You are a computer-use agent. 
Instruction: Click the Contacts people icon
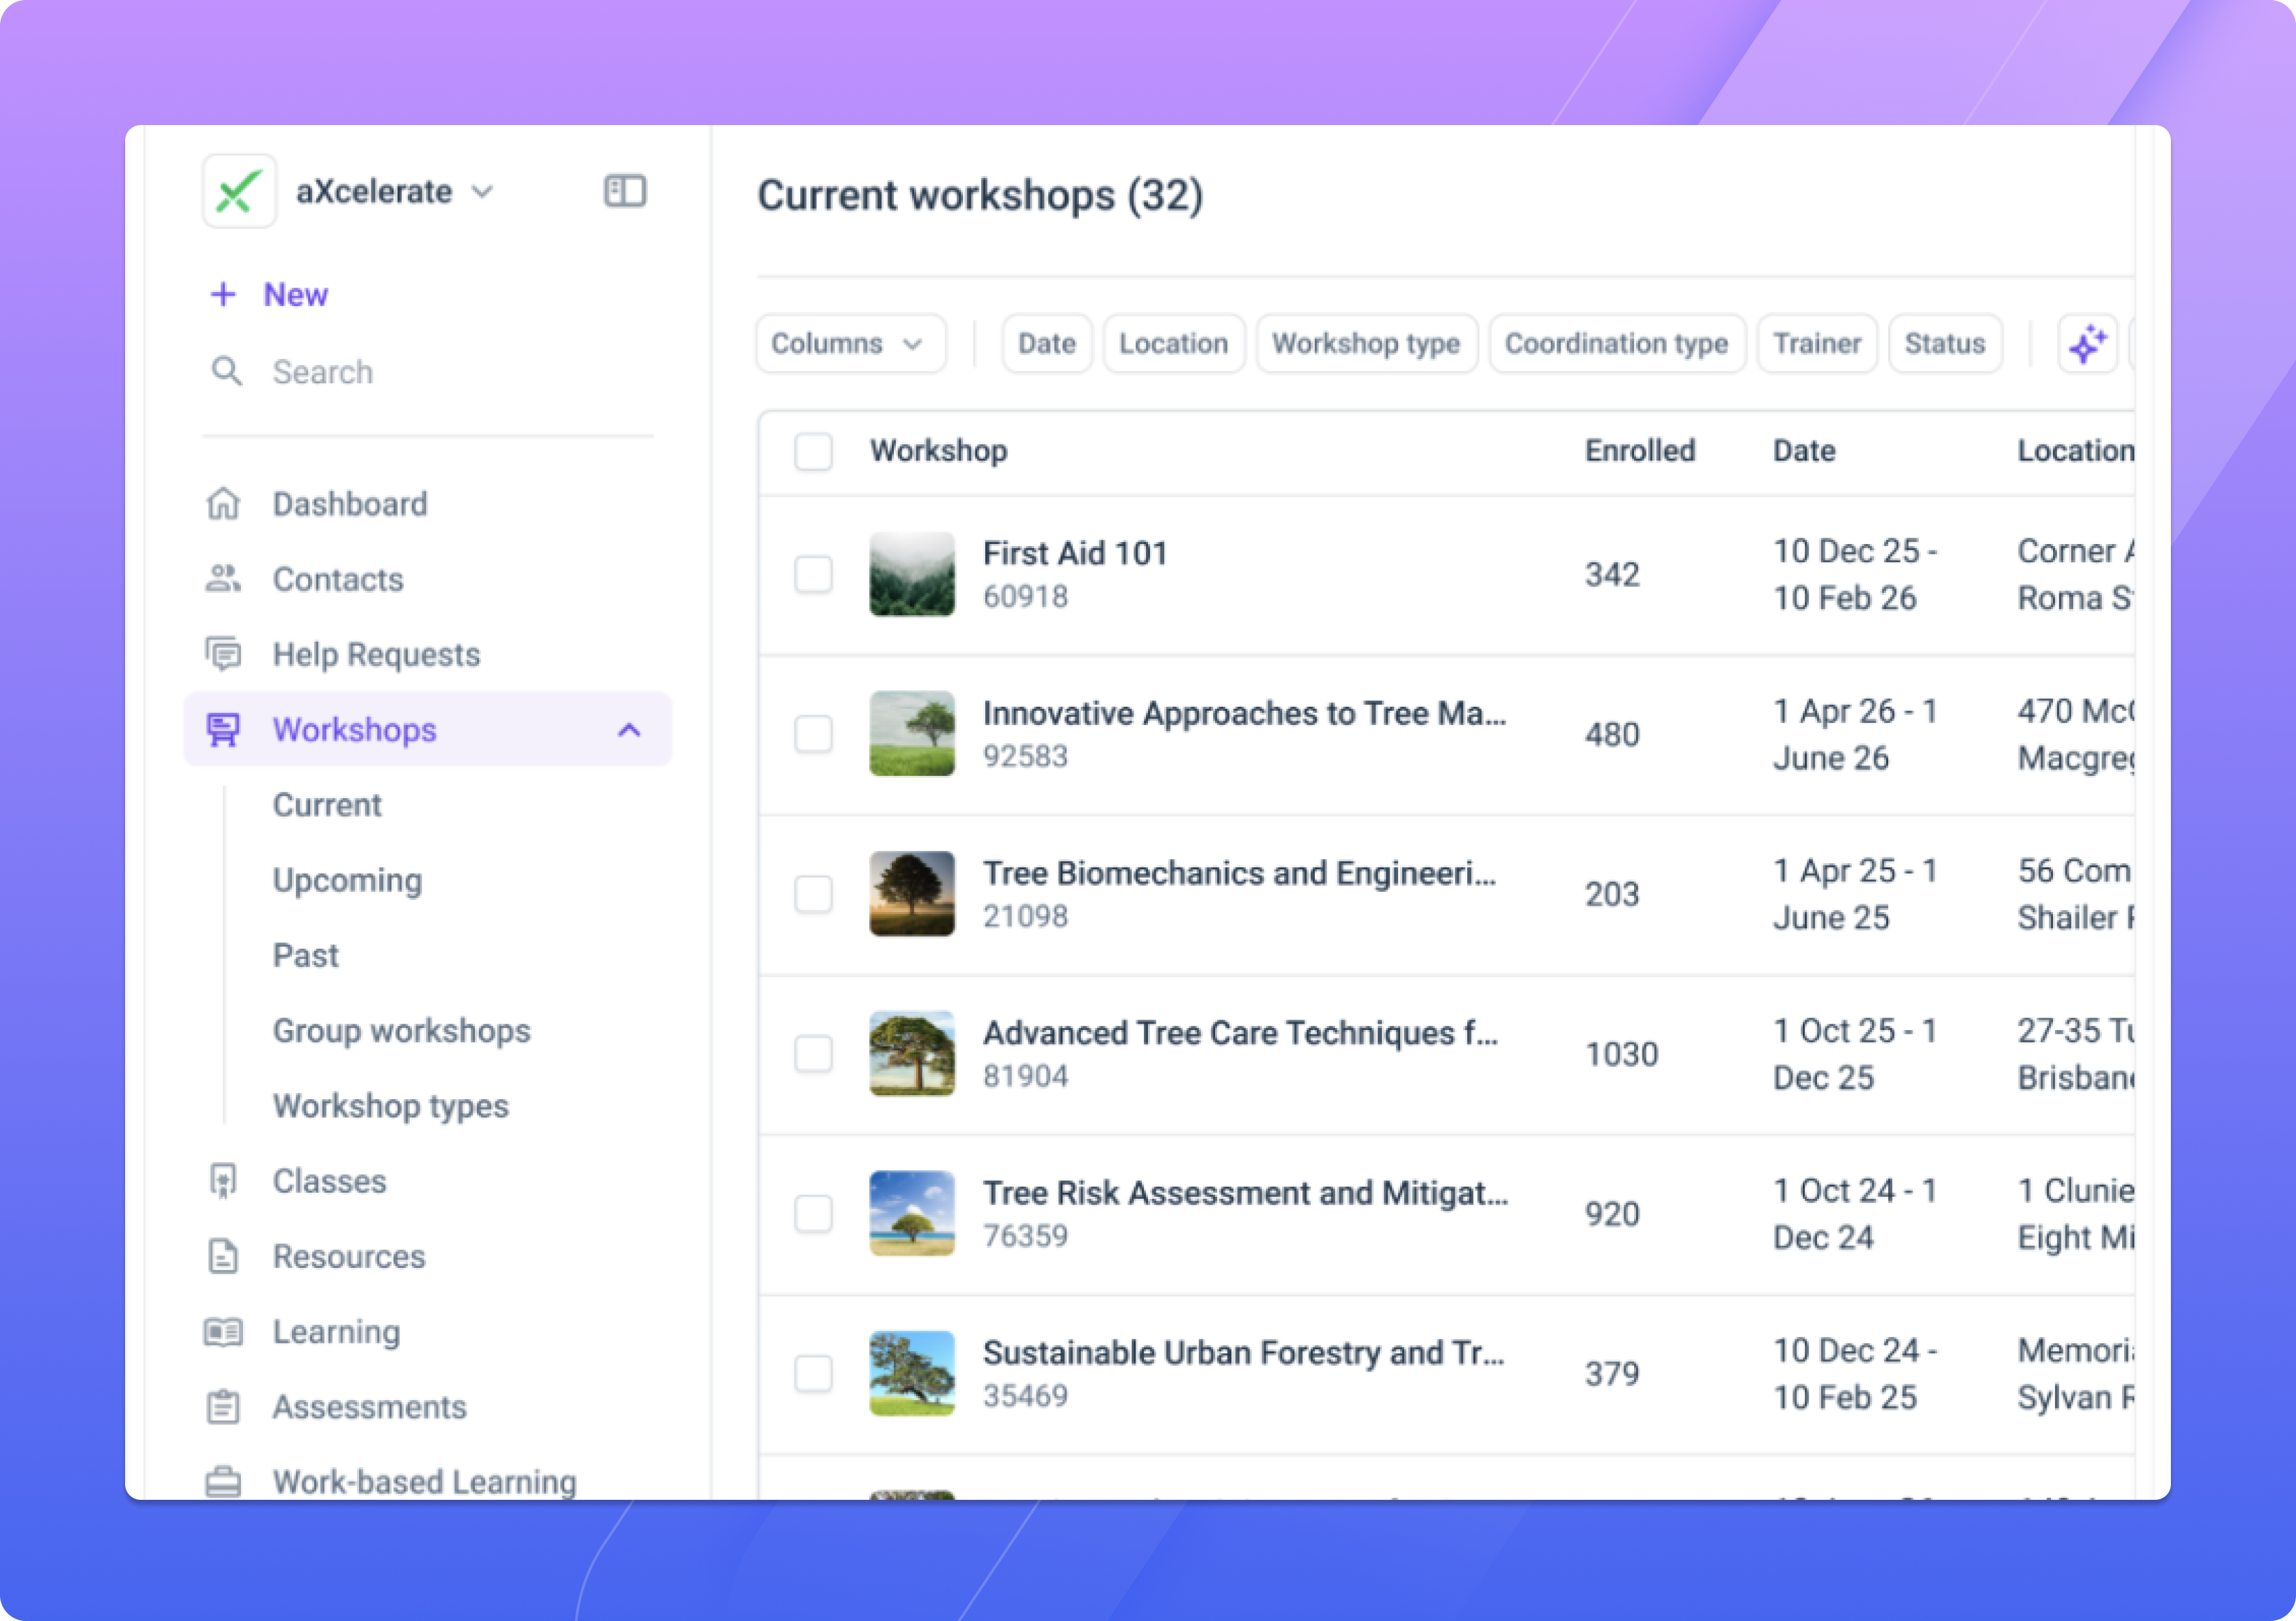click(223, 578)
